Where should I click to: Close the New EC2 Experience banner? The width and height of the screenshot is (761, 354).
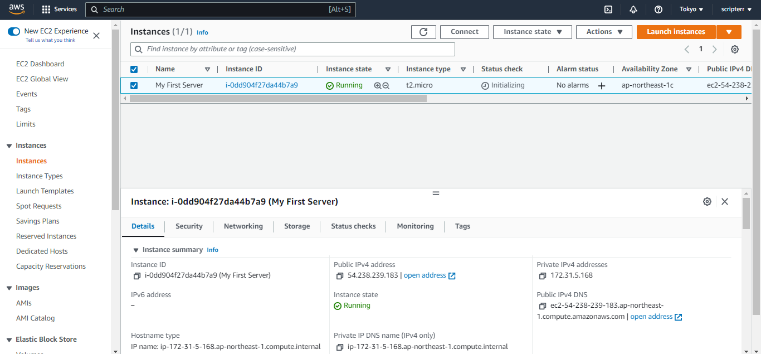[96, 36]
